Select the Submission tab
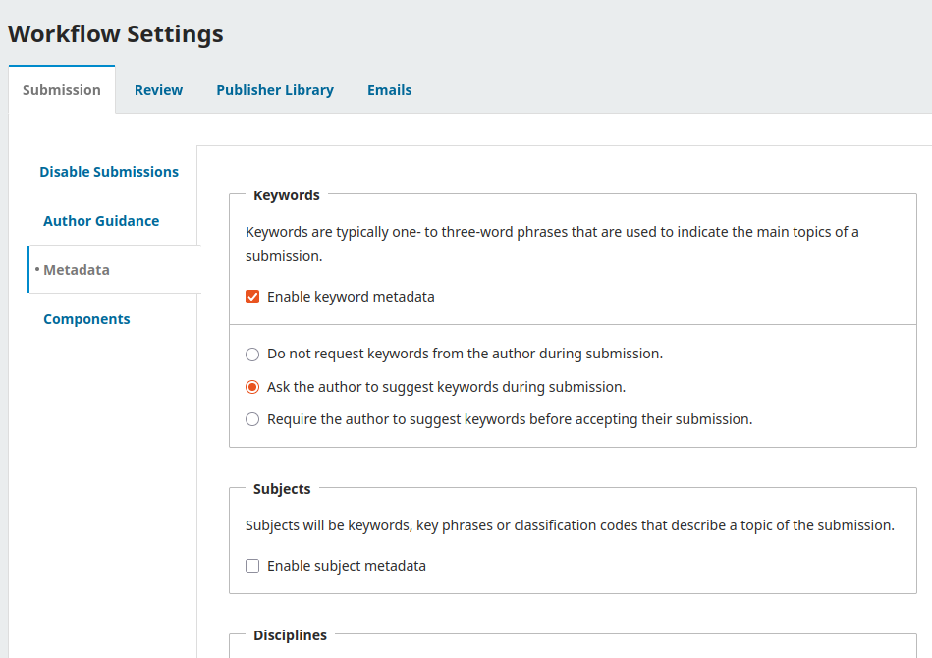 point(62,90)
